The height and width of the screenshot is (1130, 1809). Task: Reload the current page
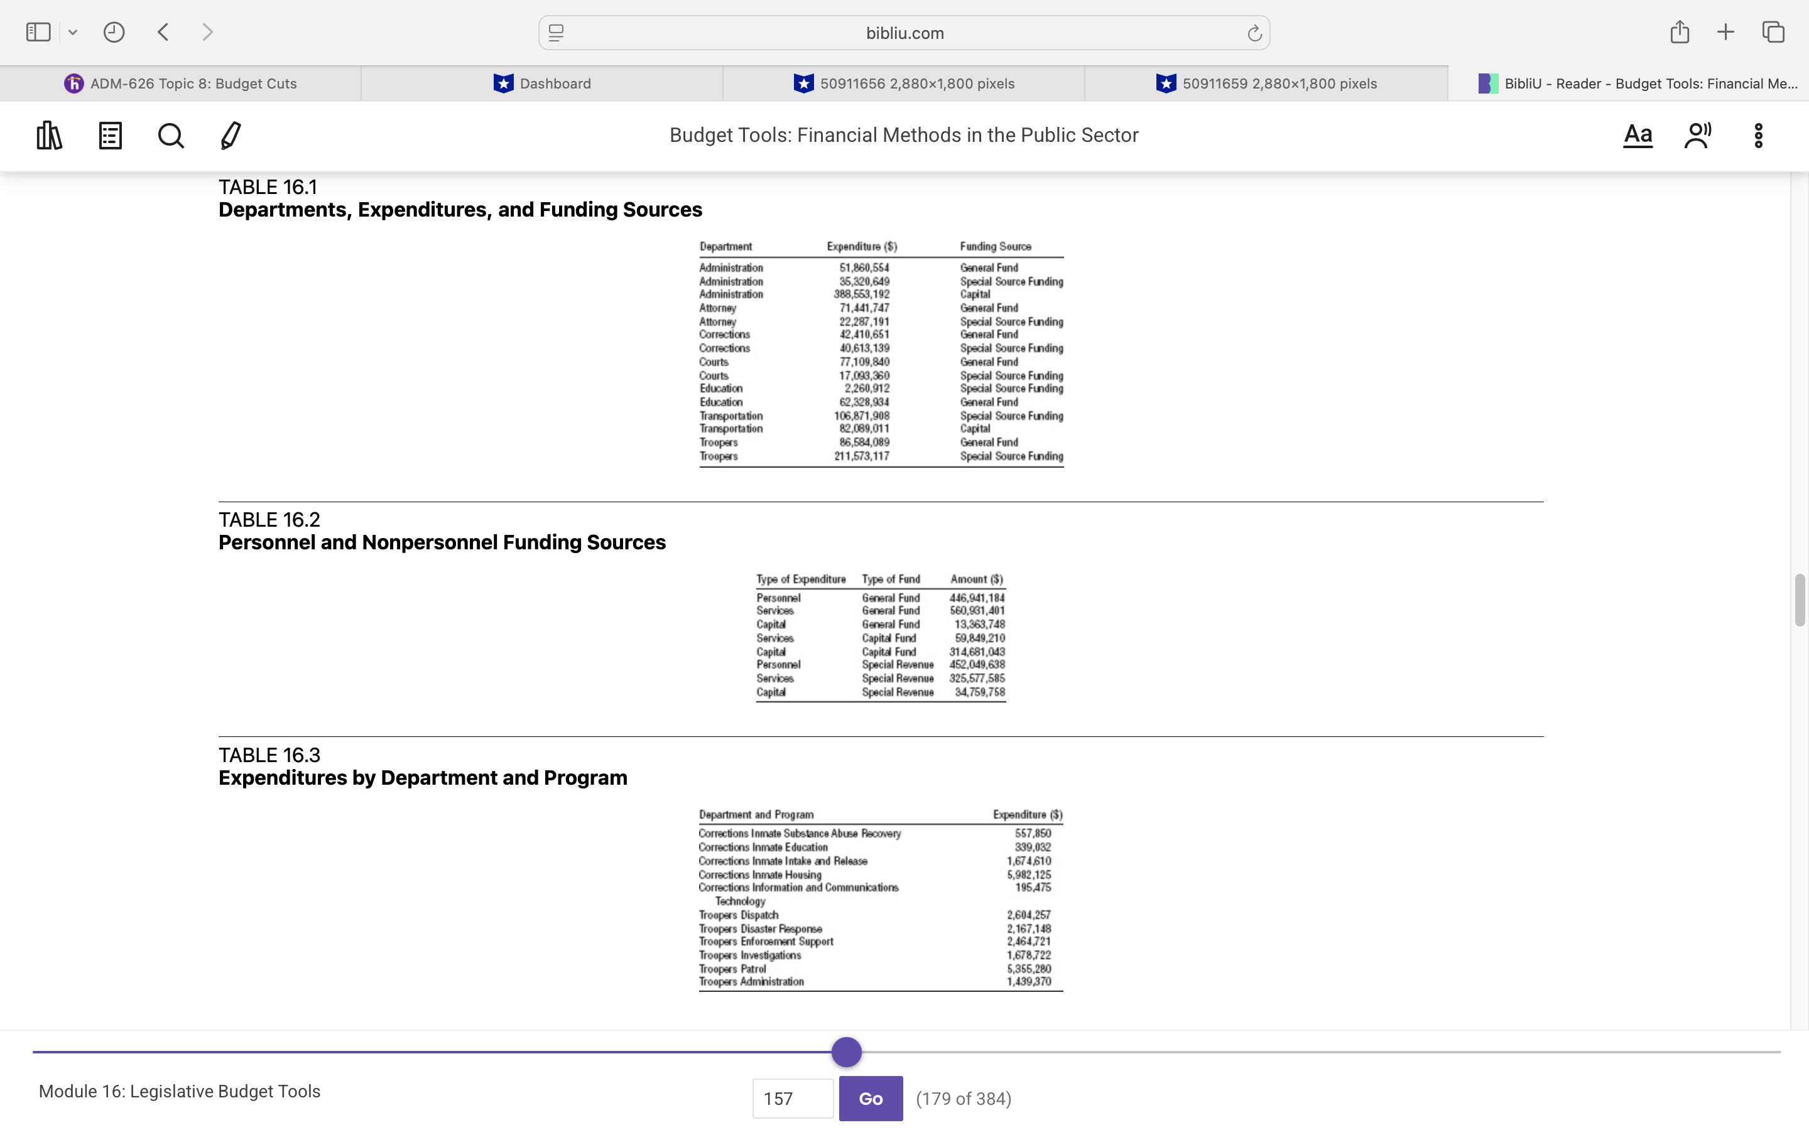[1253, 32]
